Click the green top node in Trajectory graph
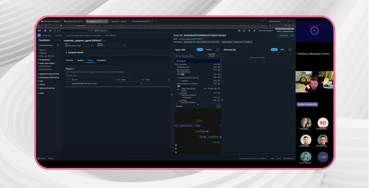 pyautogui.click(x=199, y=120)
